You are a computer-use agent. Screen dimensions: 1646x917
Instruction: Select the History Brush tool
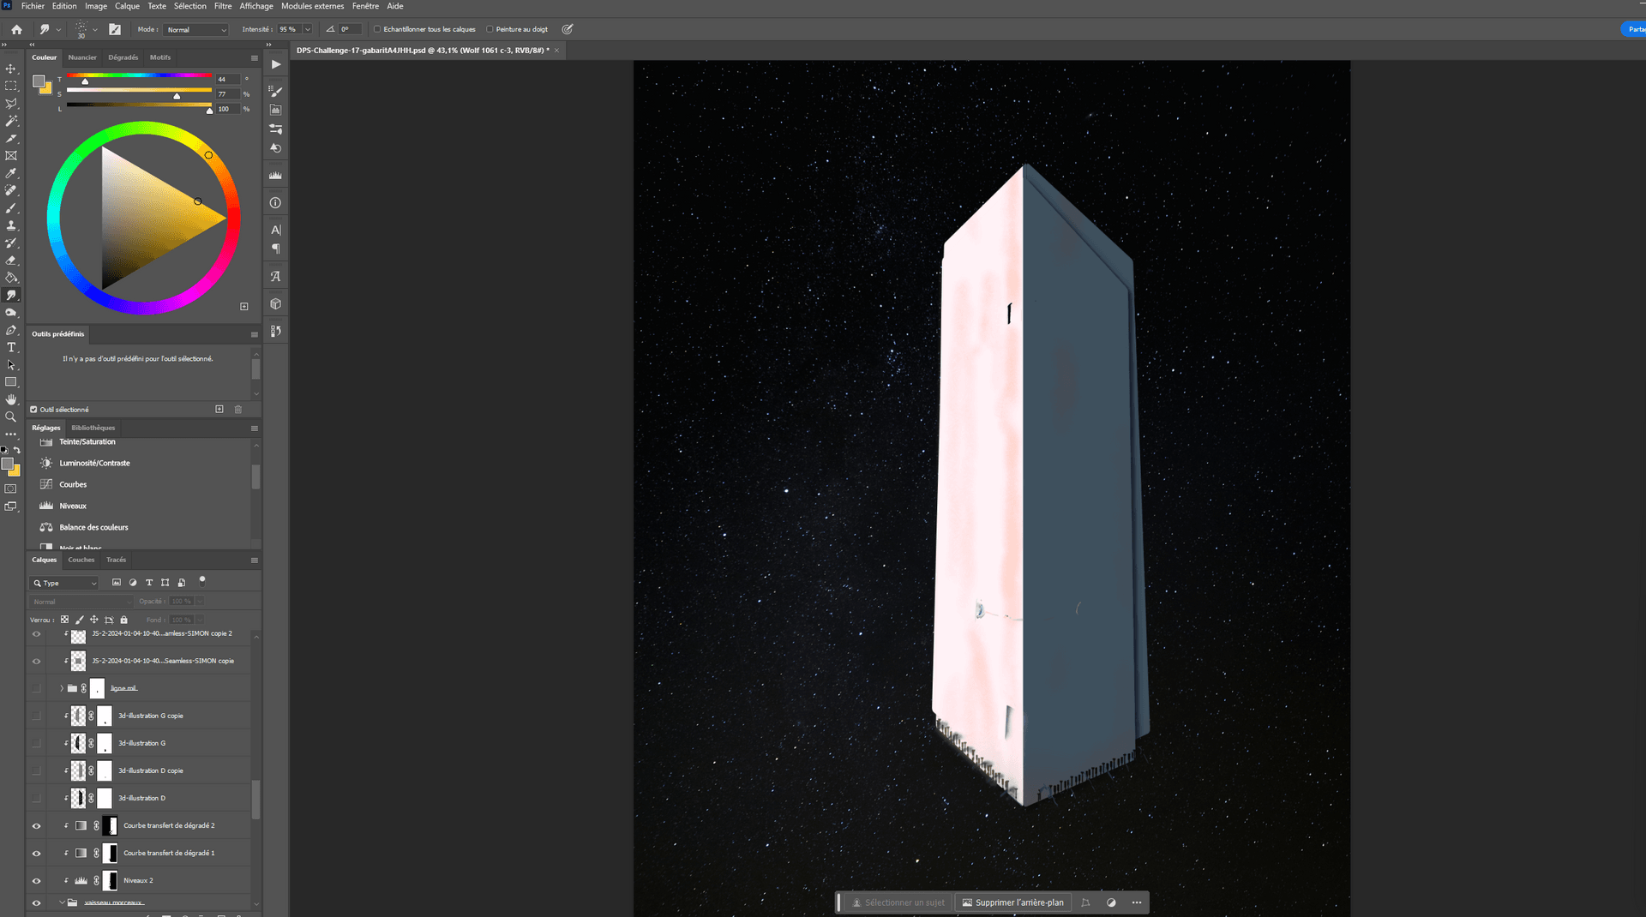point(11,243)
